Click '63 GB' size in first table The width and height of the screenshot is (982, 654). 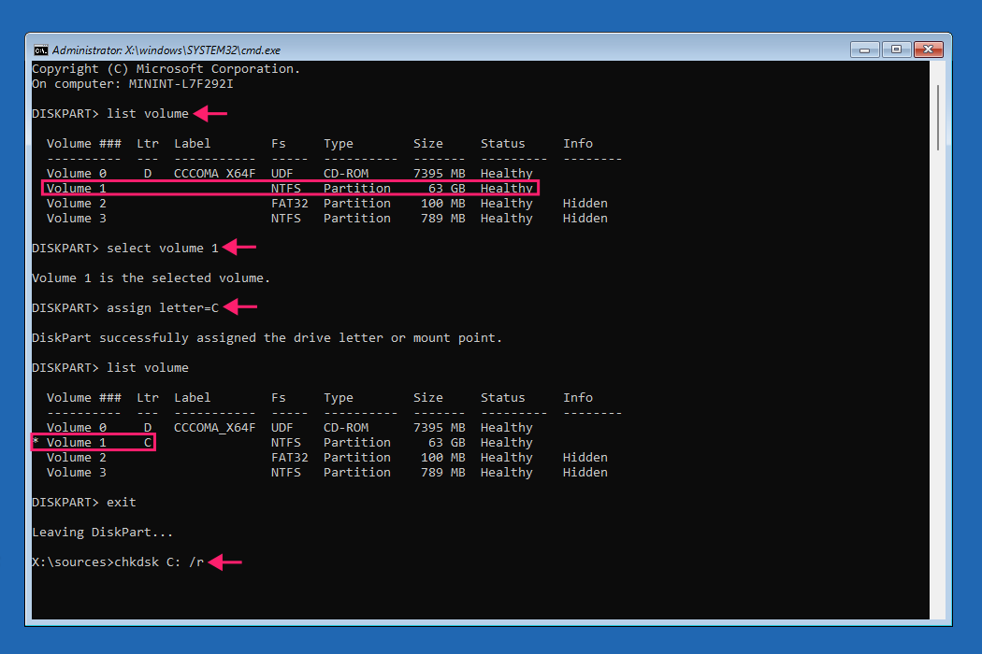446,189
